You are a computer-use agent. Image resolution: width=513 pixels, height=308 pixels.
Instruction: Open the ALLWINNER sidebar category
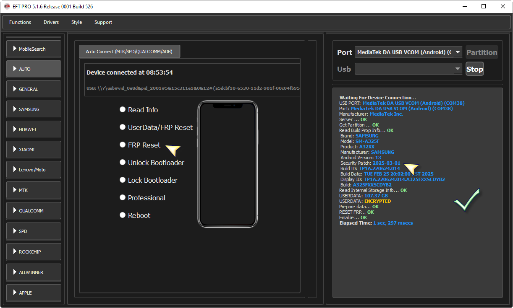(34, 272)
